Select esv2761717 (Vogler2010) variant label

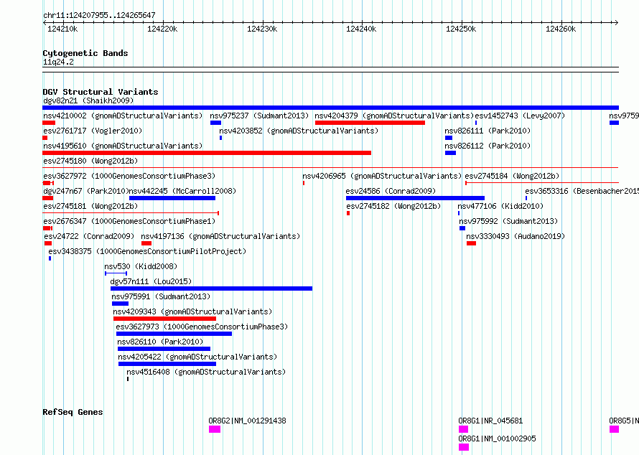(93, 131)
